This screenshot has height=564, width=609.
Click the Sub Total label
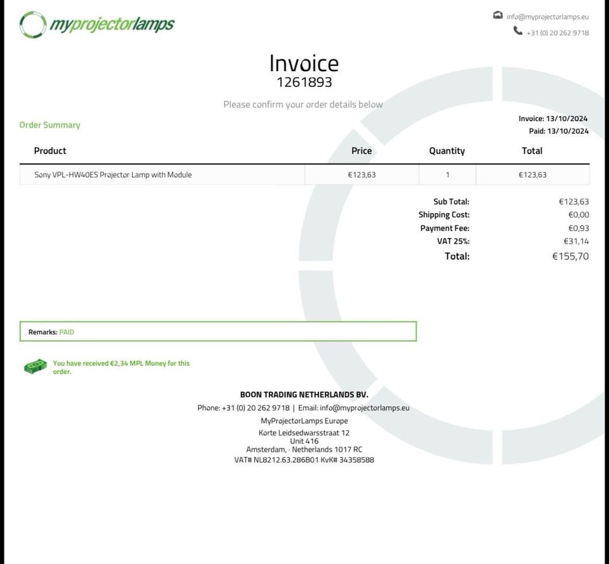pyautogui.click(x=451, y=202)
